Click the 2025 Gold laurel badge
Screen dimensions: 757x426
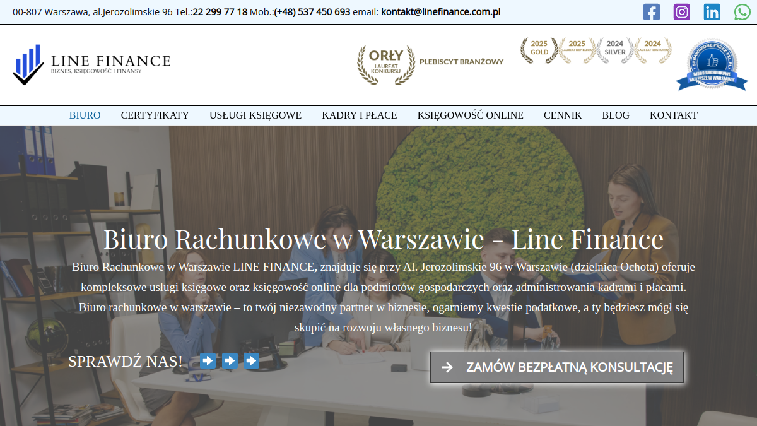539,50
